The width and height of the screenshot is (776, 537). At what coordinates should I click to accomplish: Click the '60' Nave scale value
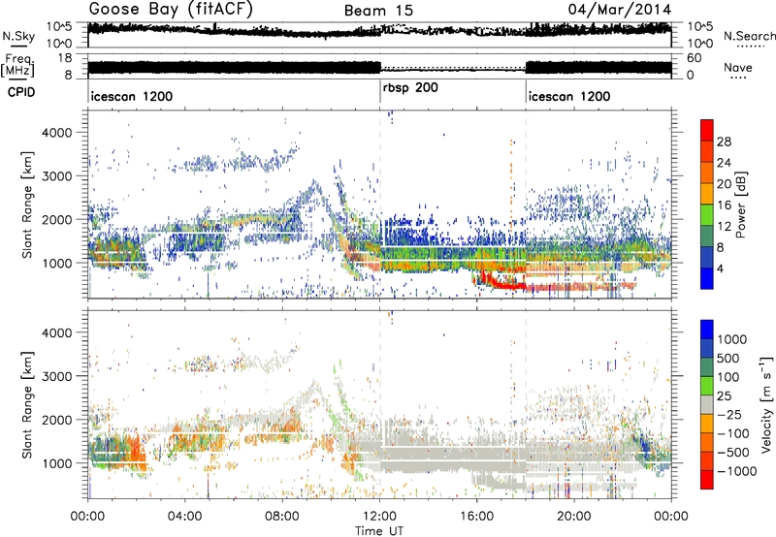click(695, 58)
